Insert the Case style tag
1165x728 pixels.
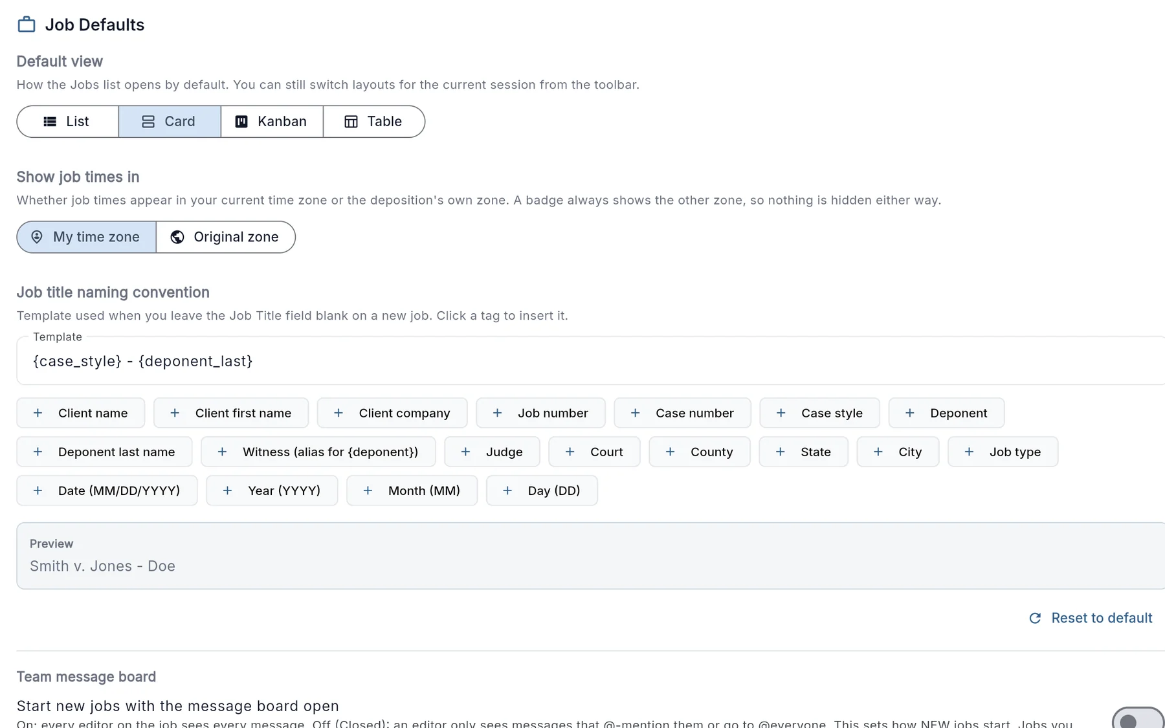(819, 413)
